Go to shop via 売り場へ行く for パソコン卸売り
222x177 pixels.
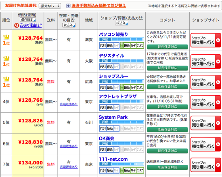tap(206, 41)
